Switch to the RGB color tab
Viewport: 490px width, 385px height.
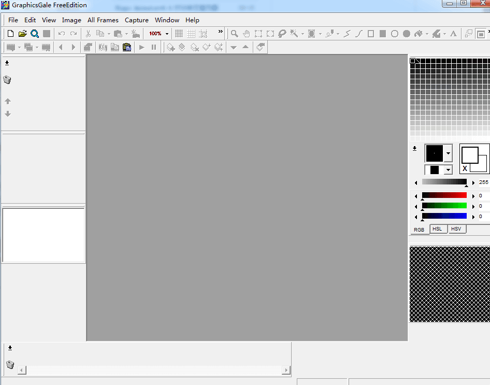[419, 230]
